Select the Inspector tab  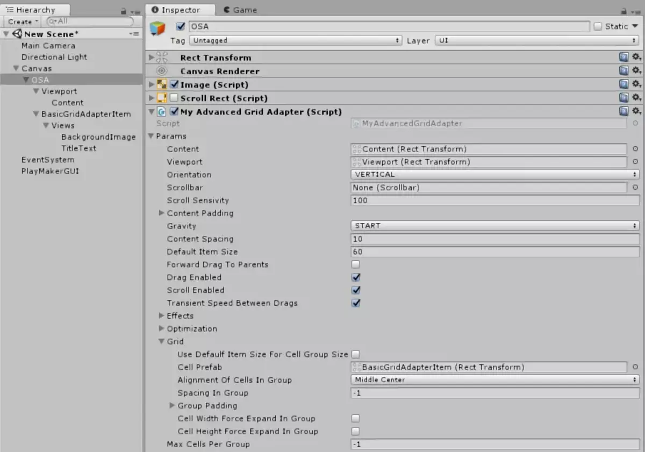180,9
